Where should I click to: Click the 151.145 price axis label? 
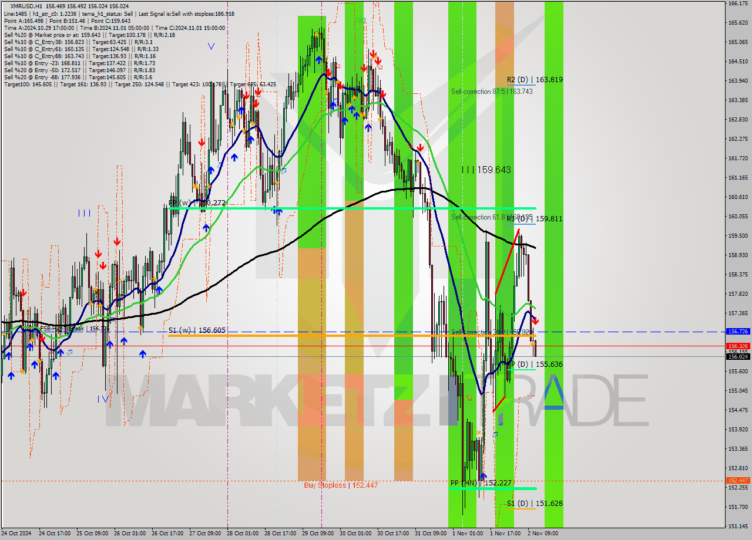click(738, 526)
